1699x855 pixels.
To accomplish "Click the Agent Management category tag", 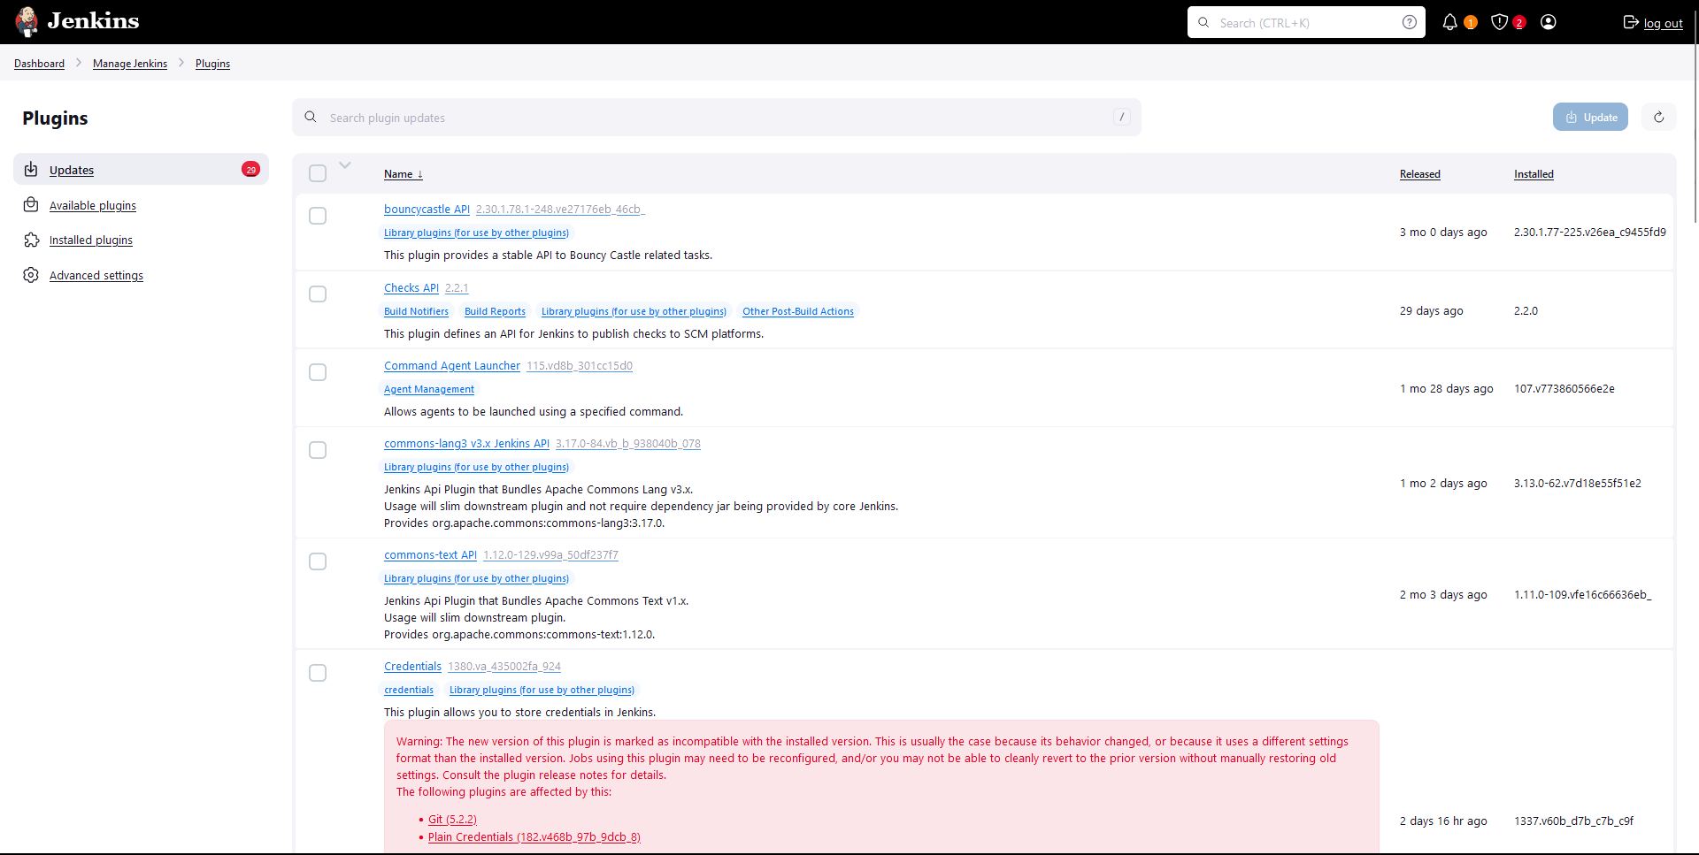I will 429,389.
